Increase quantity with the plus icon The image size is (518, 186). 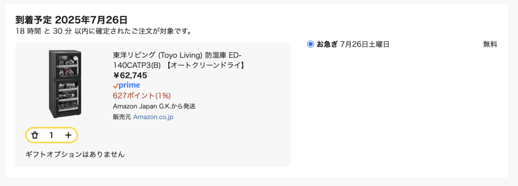coord(68,135)
